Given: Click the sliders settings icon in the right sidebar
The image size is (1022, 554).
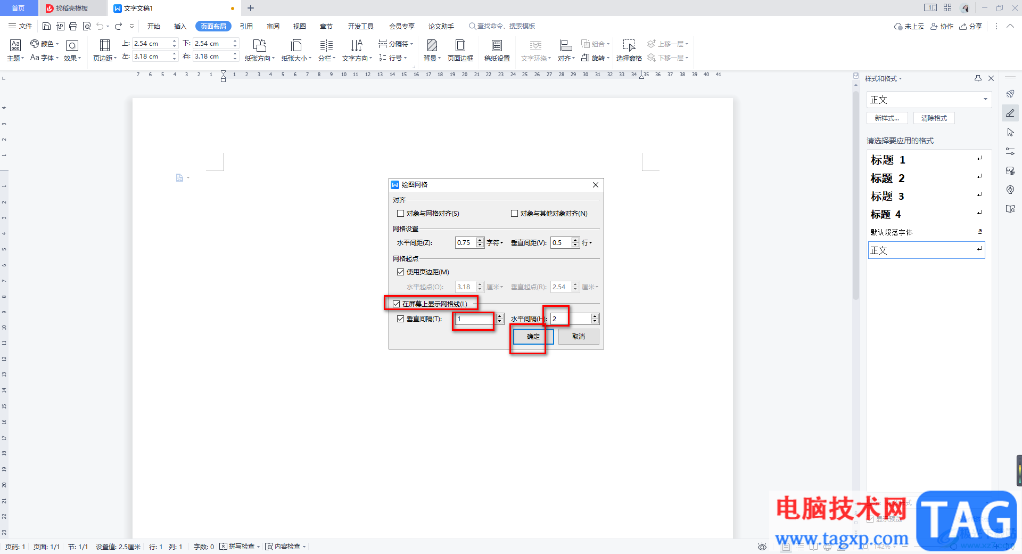Looking at the screenshot, I should point(1010,151).
